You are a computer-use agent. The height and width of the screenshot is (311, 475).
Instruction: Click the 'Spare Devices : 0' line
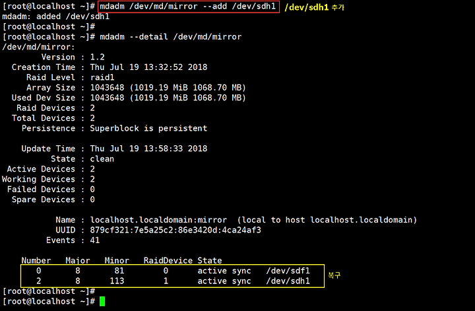(x=53, y=200)
